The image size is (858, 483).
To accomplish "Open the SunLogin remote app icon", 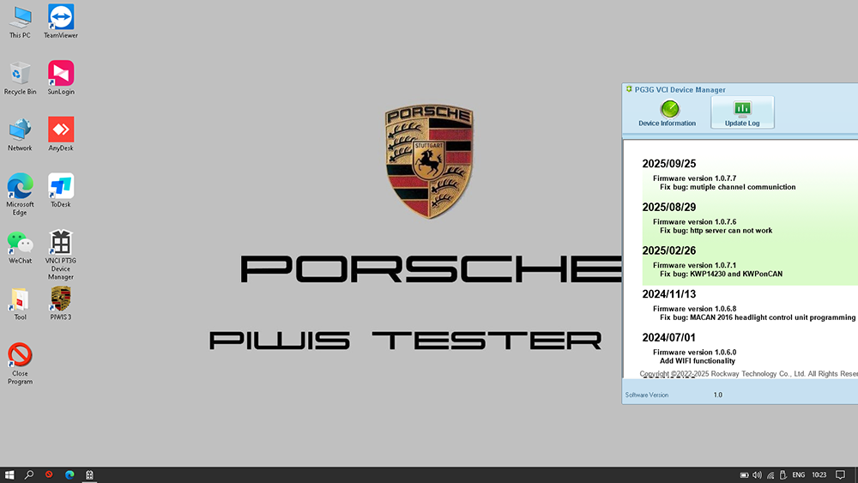I will coord(61,75).
